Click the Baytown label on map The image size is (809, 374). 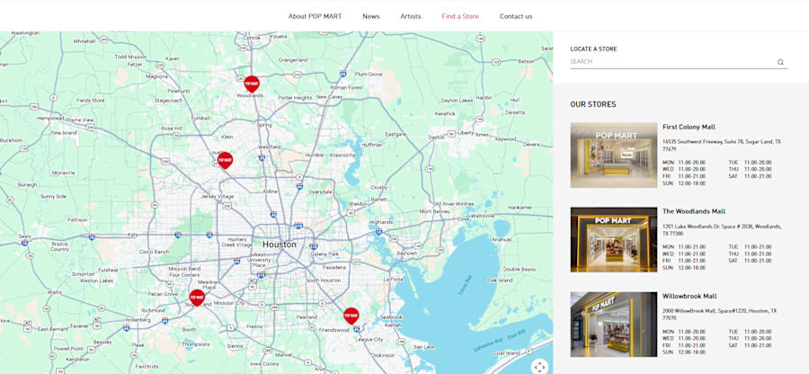[x=406, y=254]
